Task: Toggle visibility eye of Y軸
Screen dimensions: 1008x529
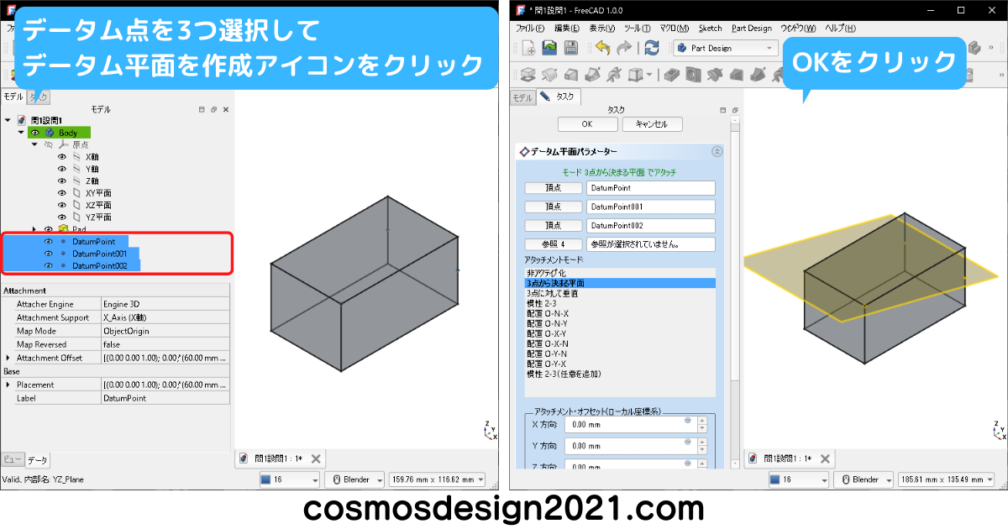Action: click(62, 169)
